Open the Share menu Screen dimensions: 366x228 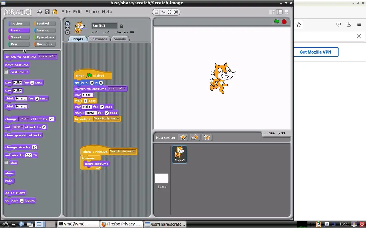point(92,12)
